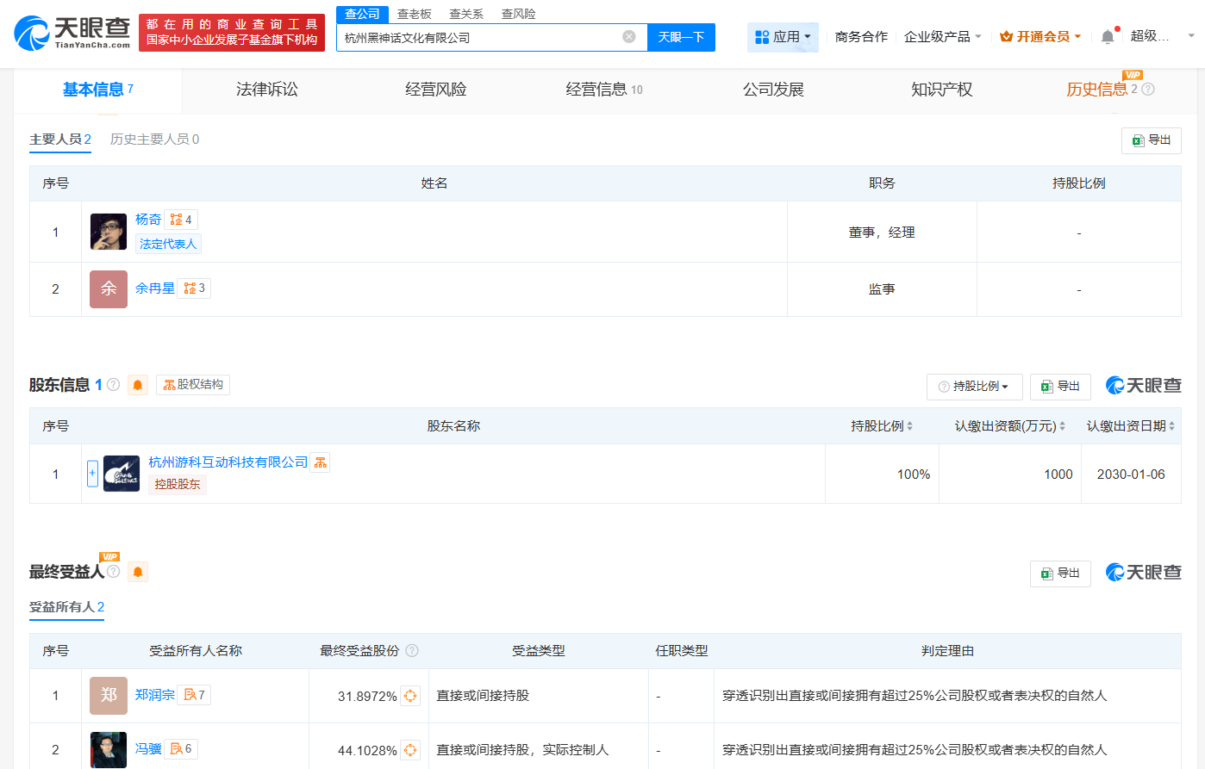The image size is (1205, 769).
Task: Sort by 认缴出资日期 column arrows
Action: [1172, 425]
